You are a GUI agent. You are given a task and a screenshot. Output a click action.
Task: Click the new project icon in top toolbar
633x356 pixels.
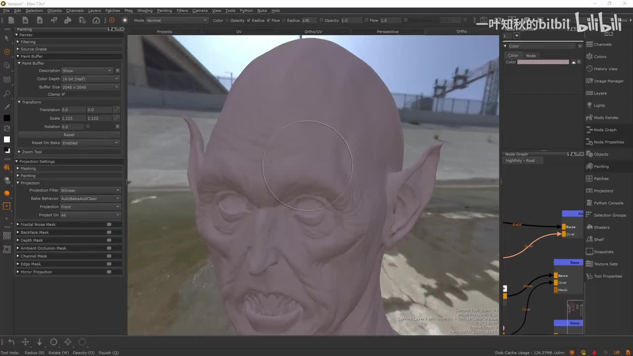pyautogui.click(x=11, y=20)
